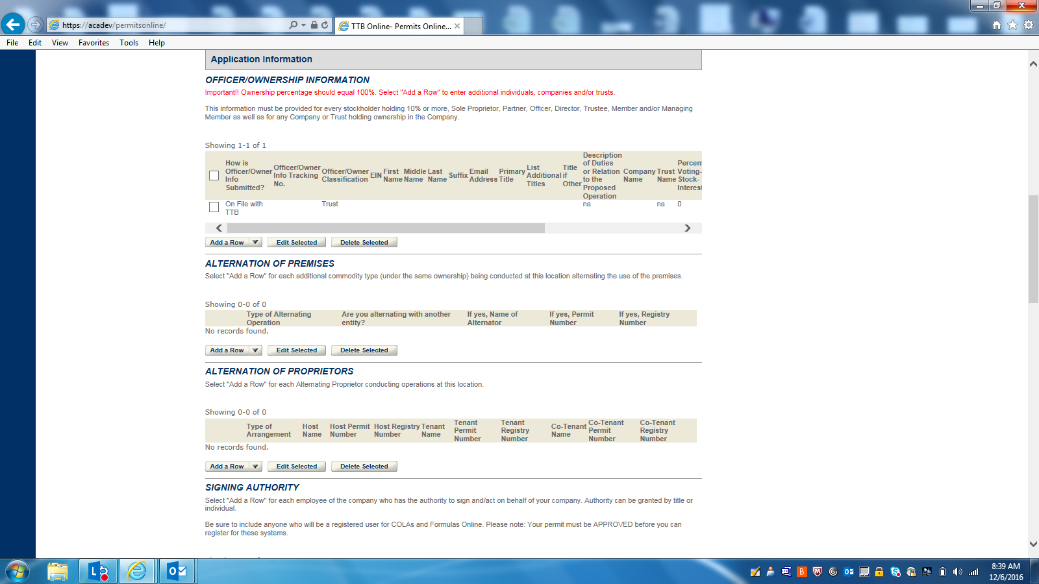
Task: Click in the URL address field
Action: tap(169, 25)
